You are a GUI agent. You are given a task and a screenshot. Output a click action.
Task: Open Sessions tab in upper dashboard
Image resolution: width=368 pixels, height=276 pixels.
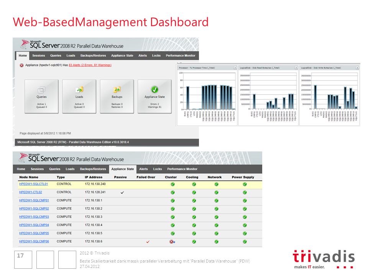[38, 56]
